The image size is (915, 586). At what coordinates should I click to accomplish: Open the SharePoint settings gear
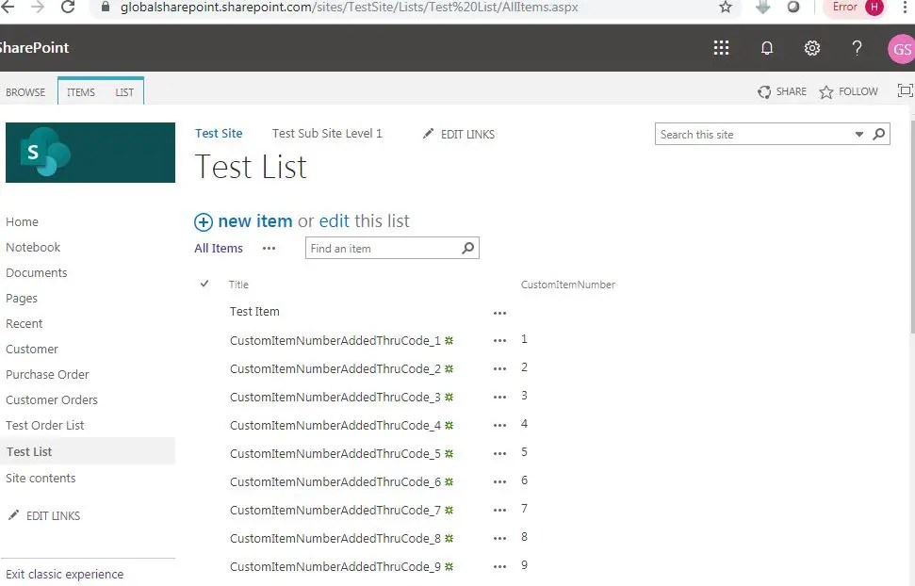(x=812, y=48)
